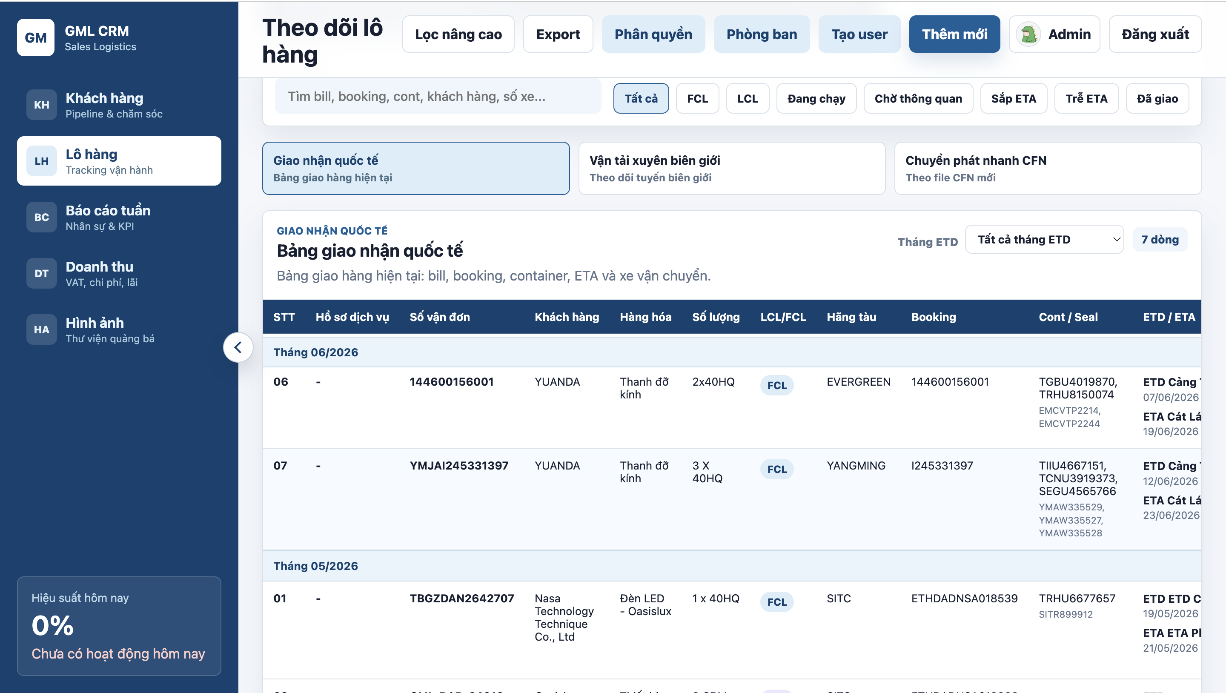Image resolution: width=1226 pixels, height=693 pixels.
Task: Click the KH sidebar icon
Action: point(41,105)
